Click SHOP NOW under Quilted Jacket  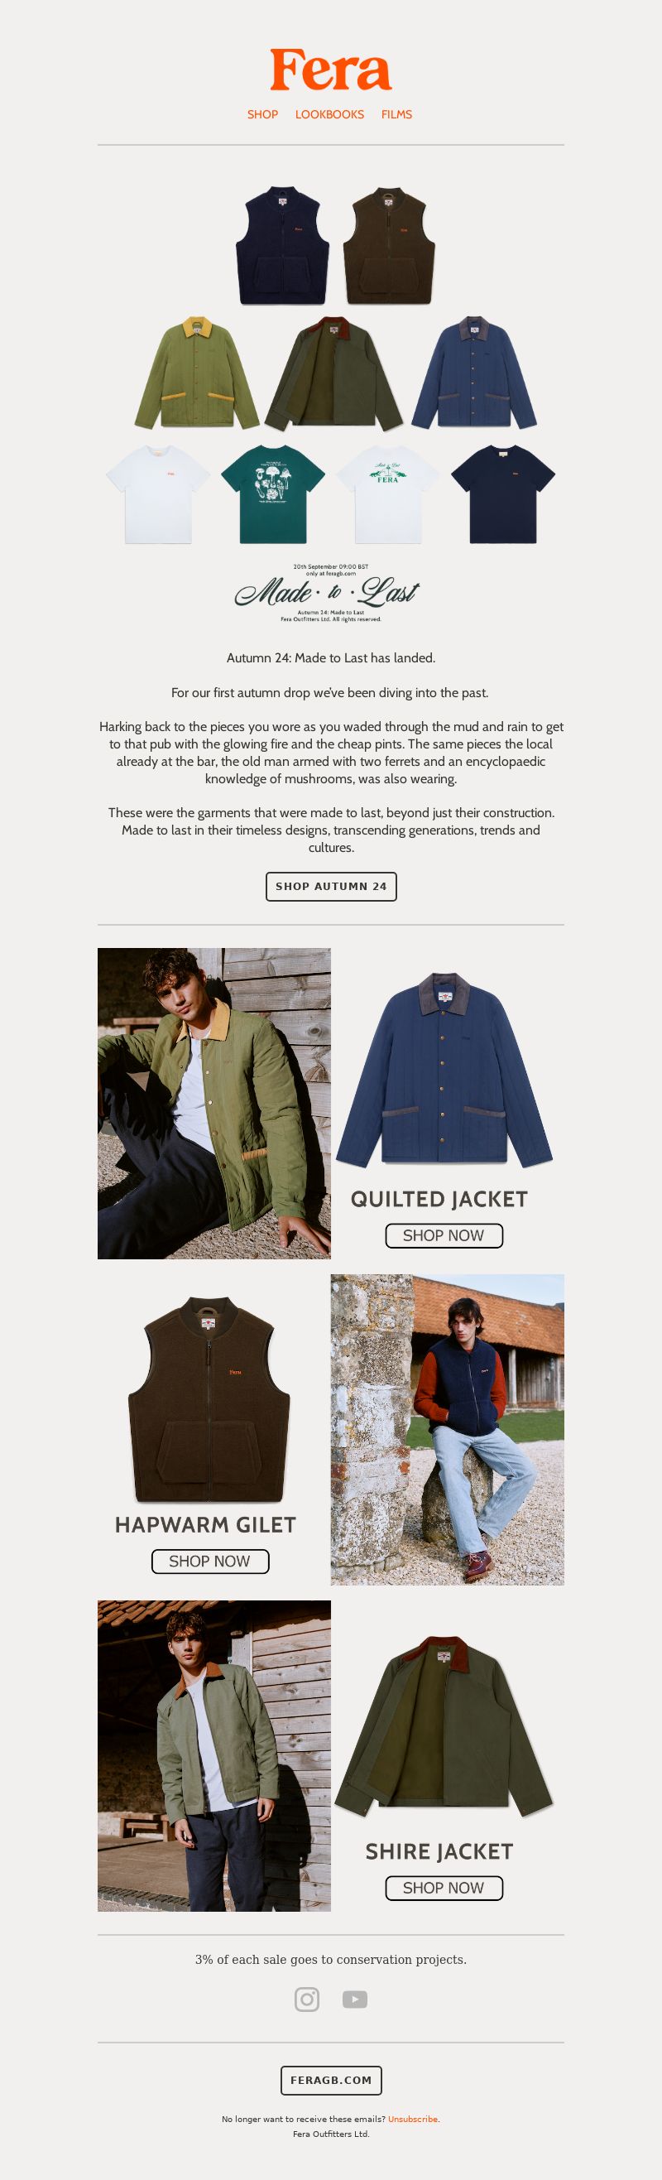click(444, 1235)
